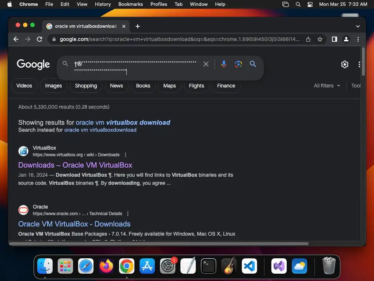
Task: Launch Firefox from the Dock
Action: pos(106,266)
